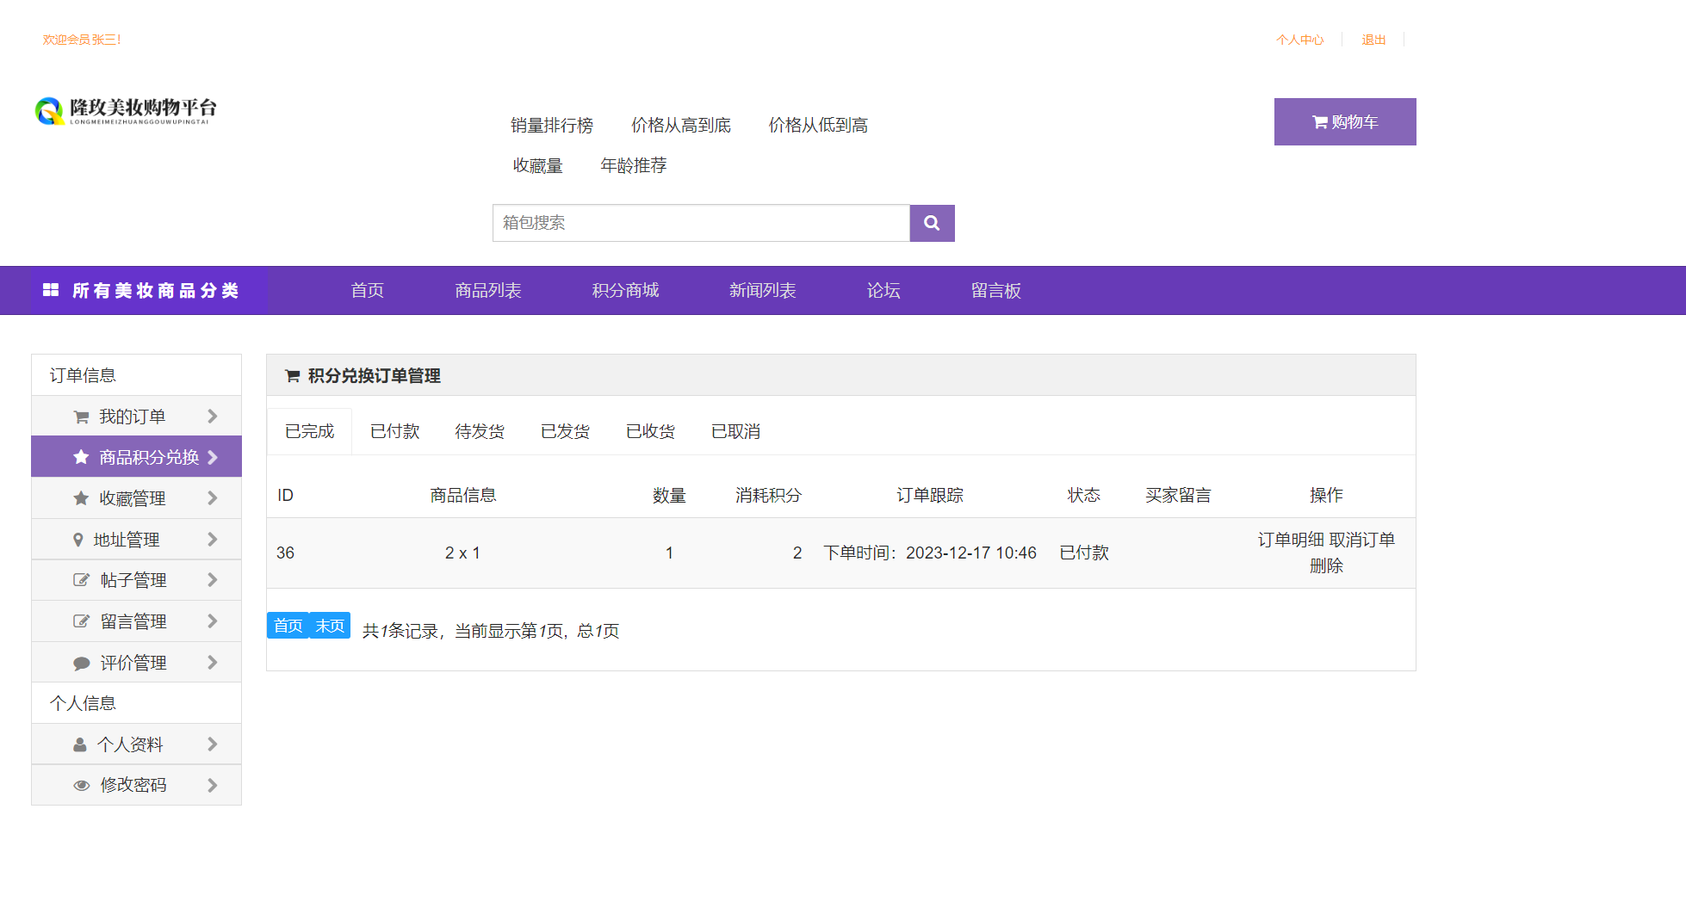Viewport: 1686px width, 914px height.
Task: Click the 共1条记录 pagination summary
Action: pos(491,631)
